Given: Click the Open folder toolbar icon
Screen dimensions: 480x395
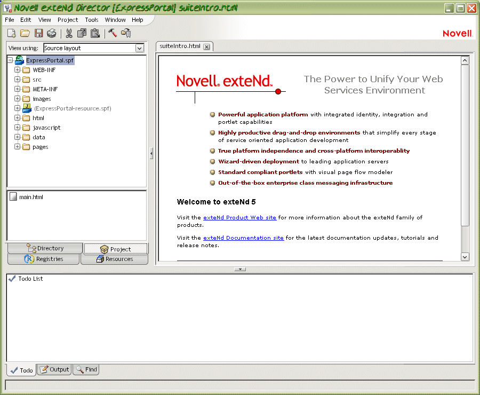Looking at the screenshot, I should point(25,33).
